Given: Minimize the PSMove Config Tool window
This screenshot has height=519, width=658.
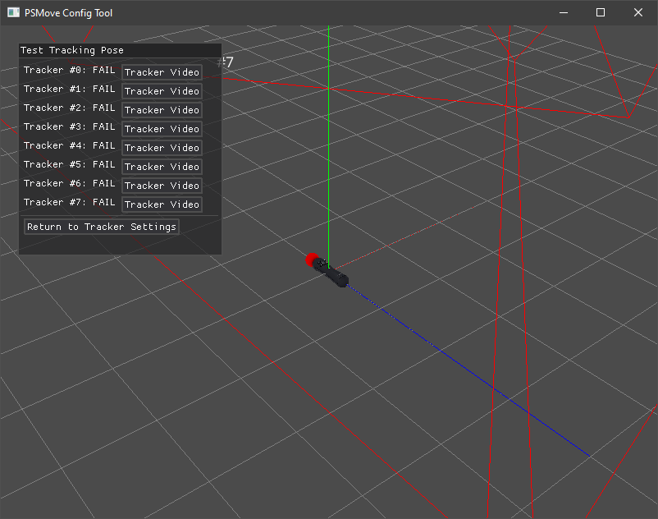Looking at the screenshot, I should [564, 12].
